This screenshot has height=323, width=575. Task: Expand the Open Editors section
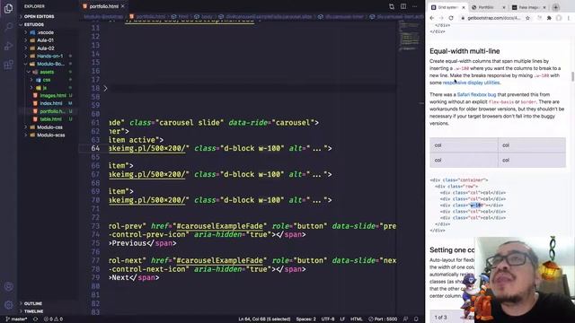click(39, 16)
